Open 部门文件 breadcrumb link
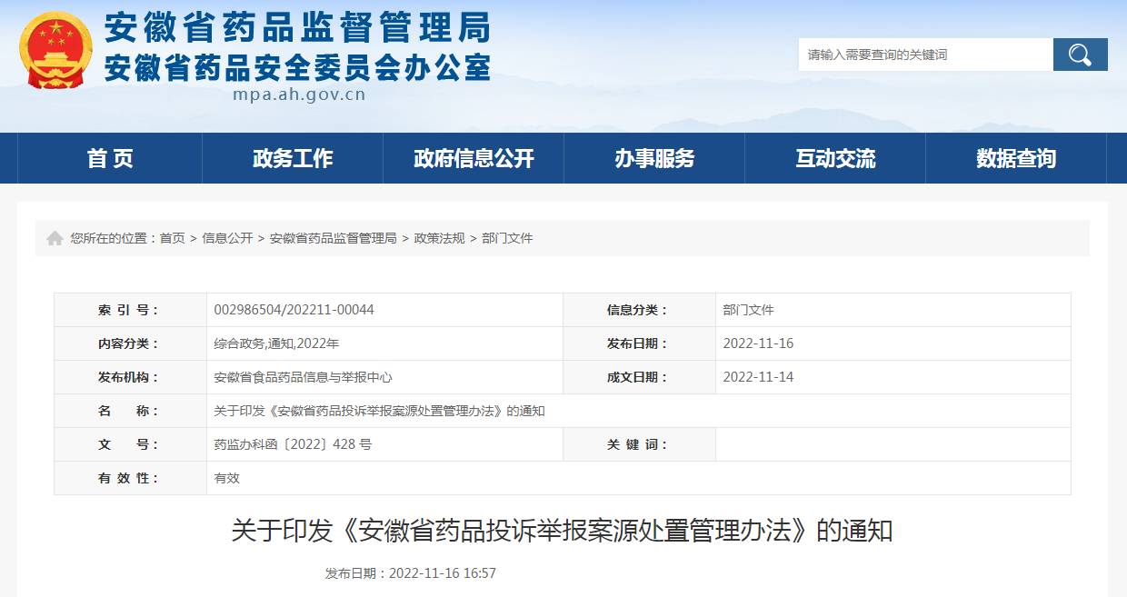This screenshot has width=1127, height=597. 507,238
